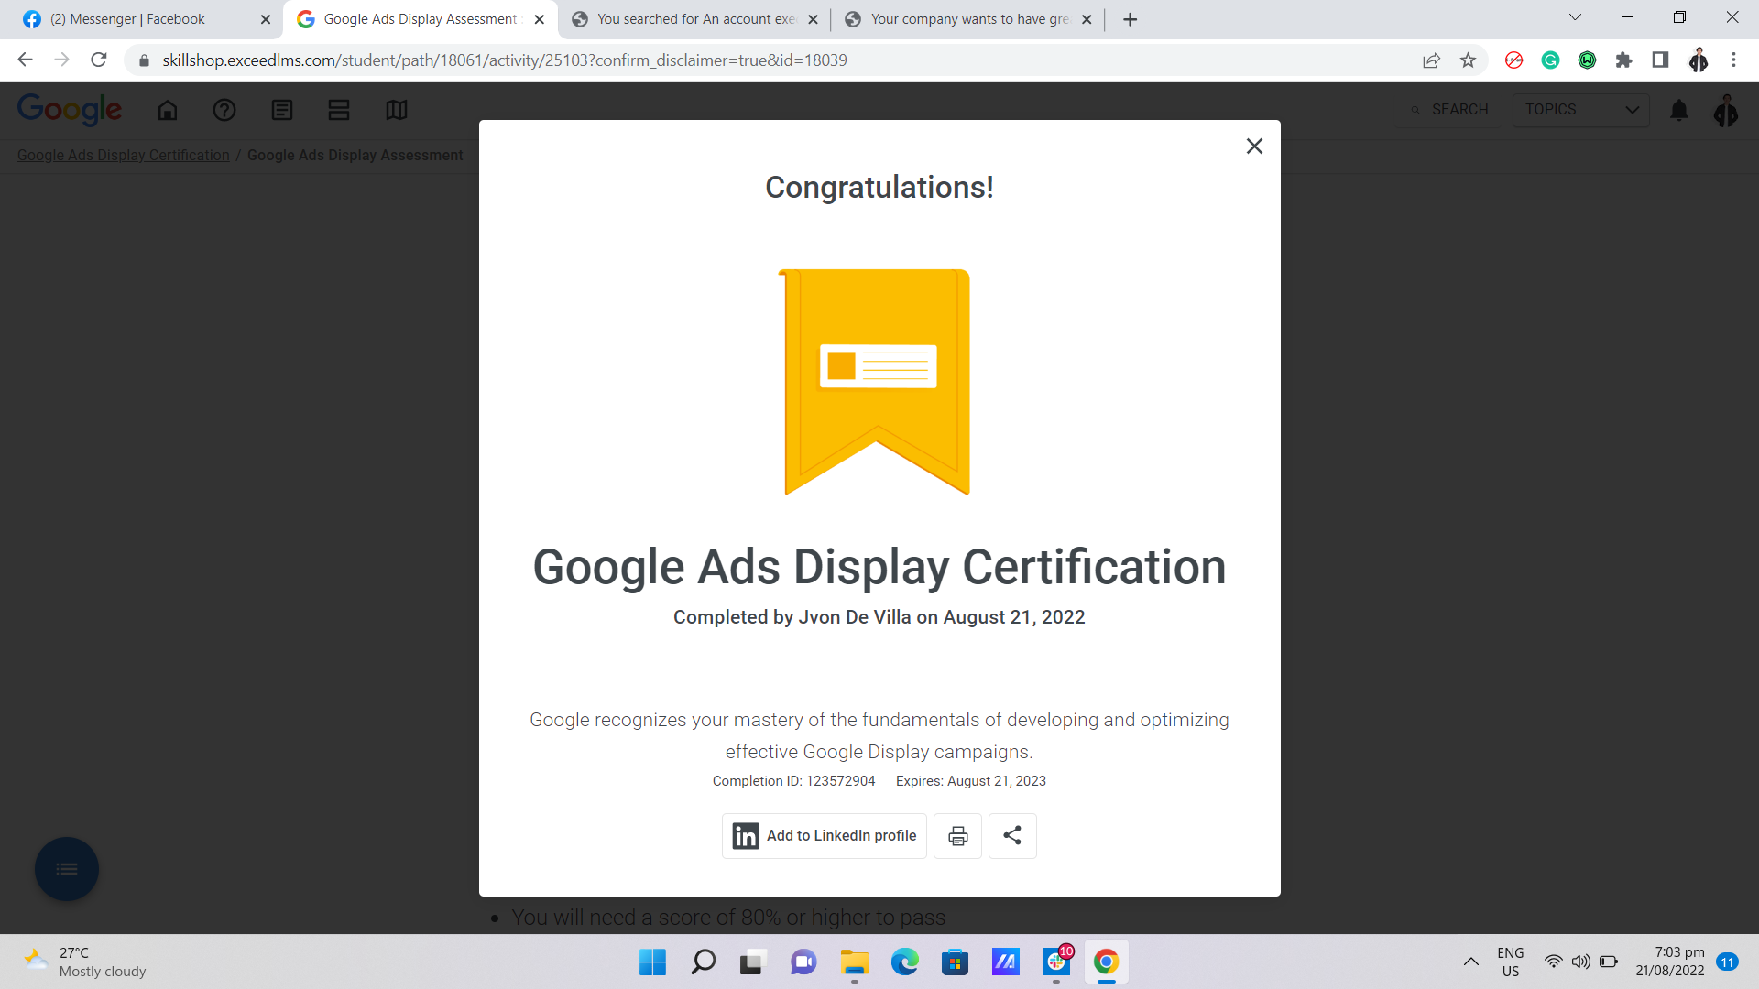Switch to 'You searched for An account' tab

tap(694, 19)
